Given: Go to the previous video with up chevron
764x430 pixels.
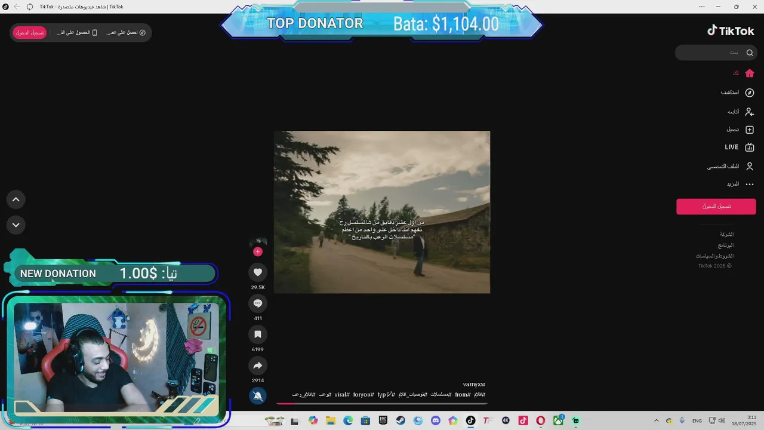Looking at the screenshot, I should pyautogui.click(x=16, y=199).
